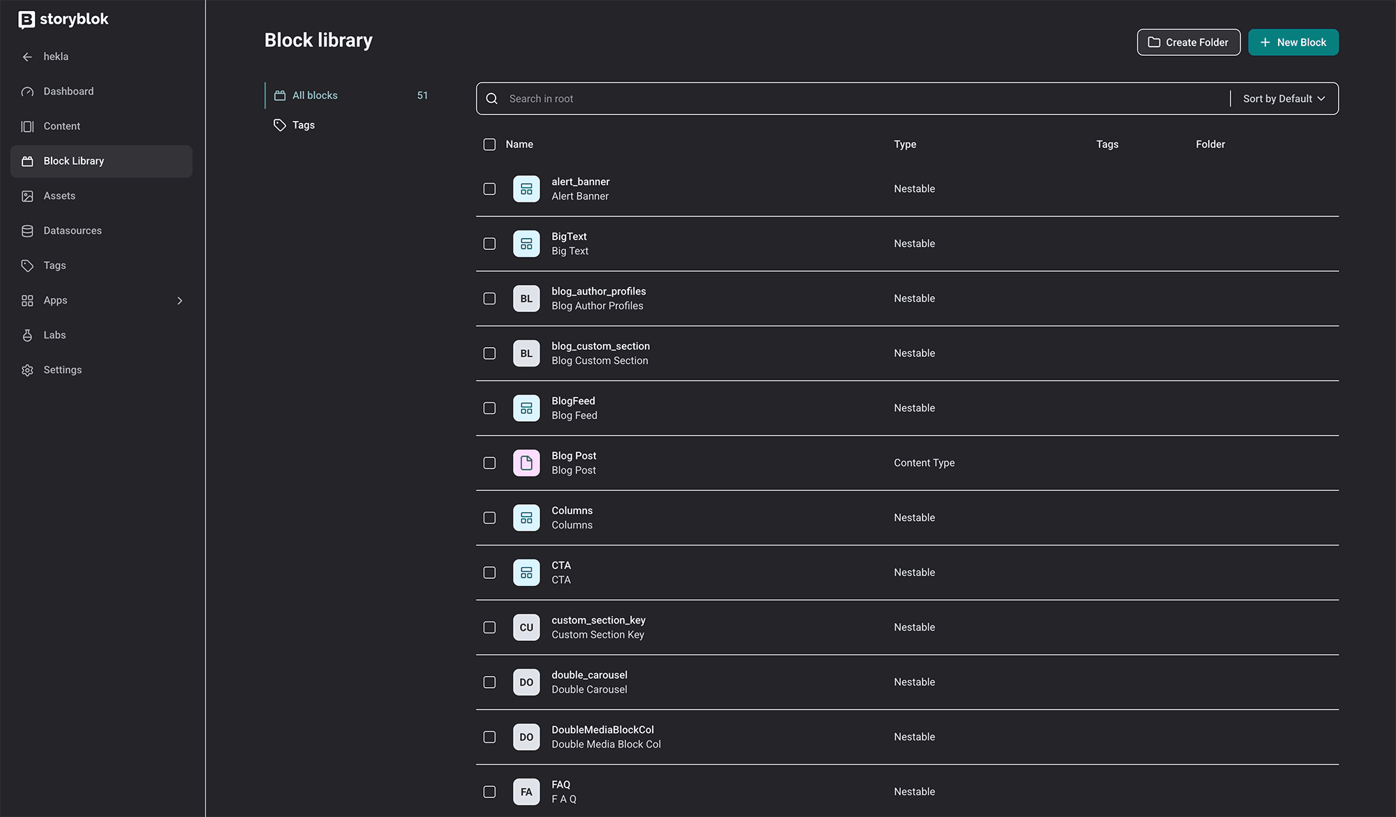Click the New Block button
Screen dimensions: 1396x817
point(1293,42)
